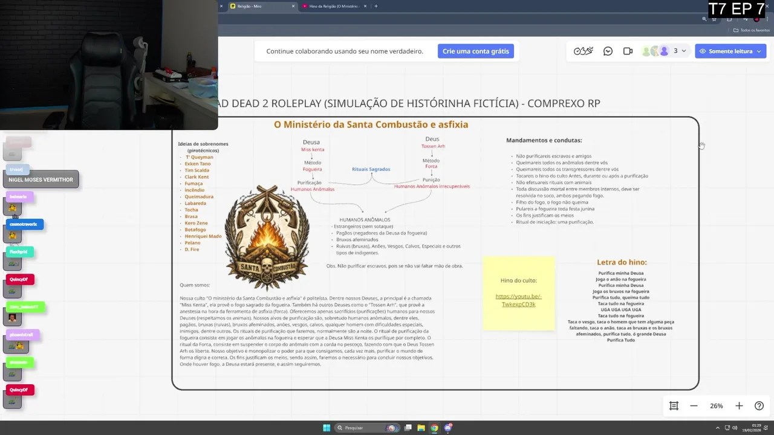Open the Miro reactions icon
774x435 pixels.
(583, 51)
